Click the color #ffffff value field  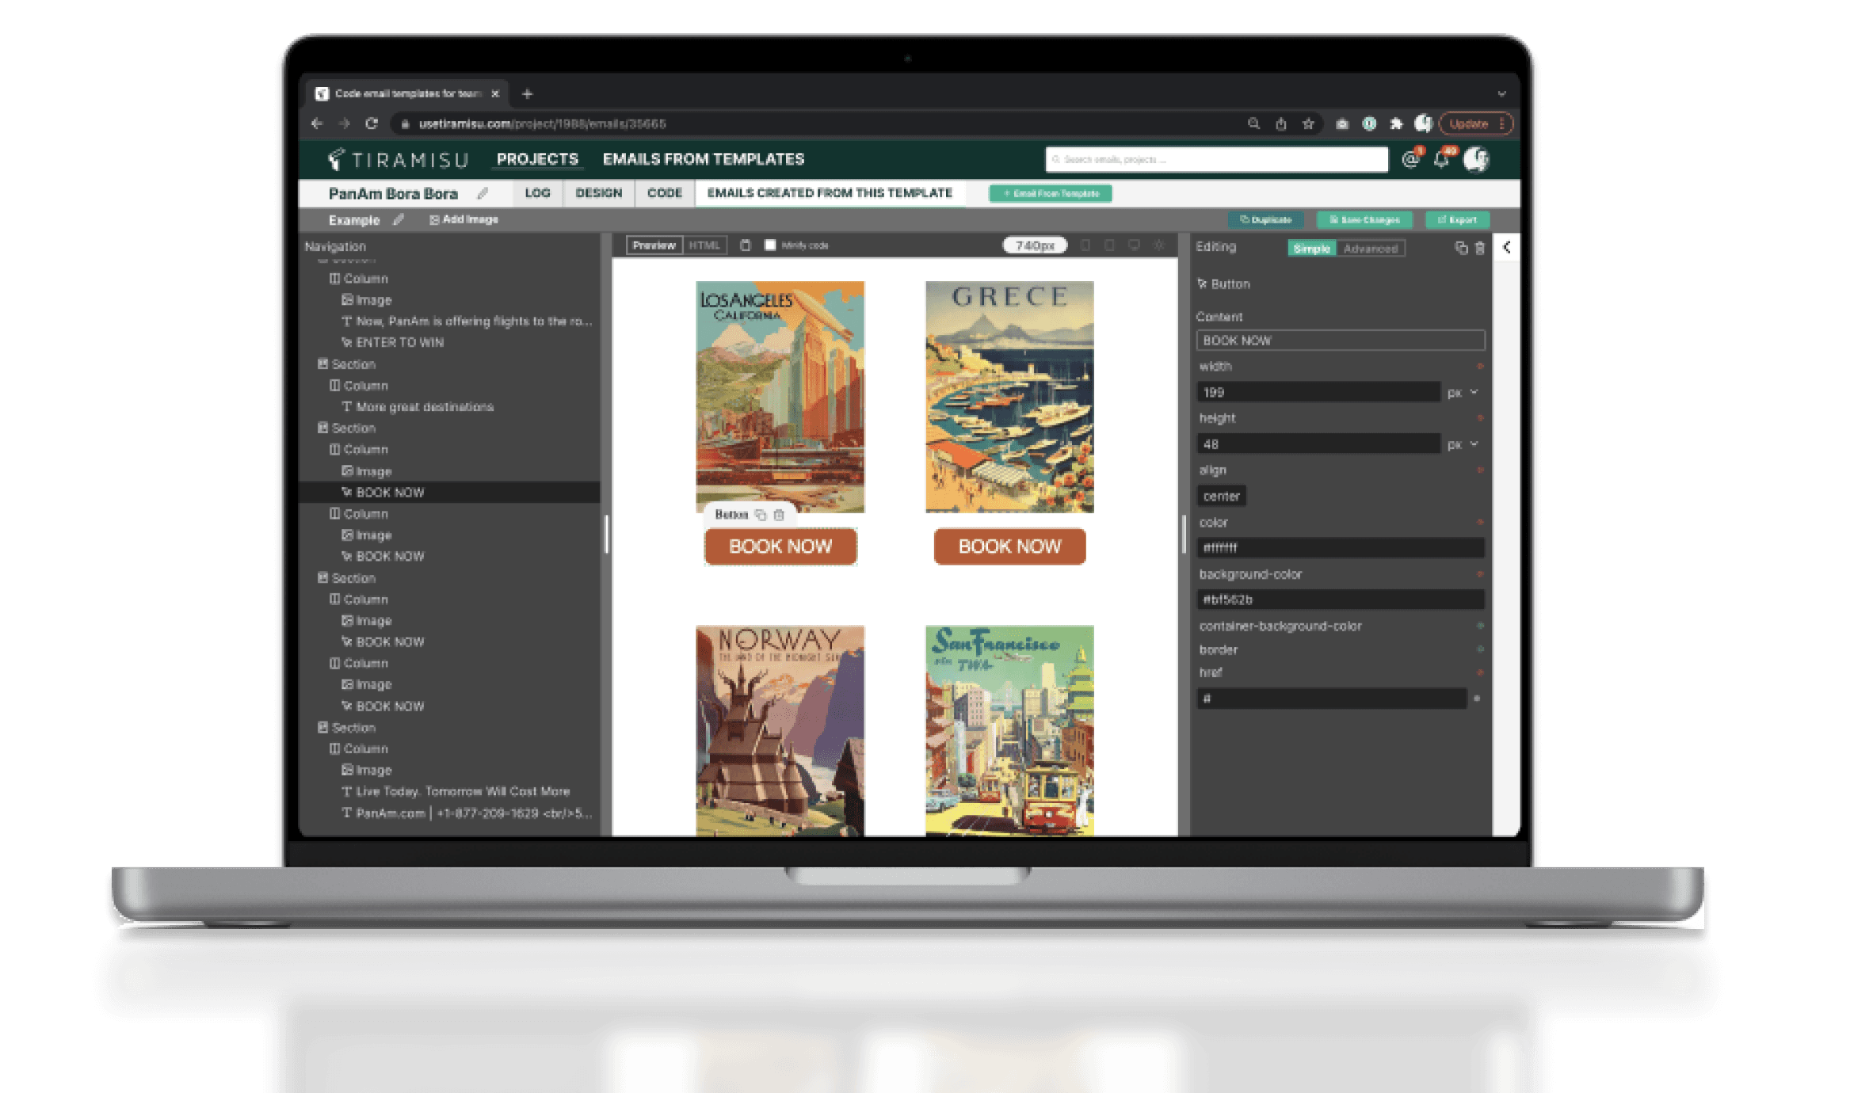(1340, 547)
